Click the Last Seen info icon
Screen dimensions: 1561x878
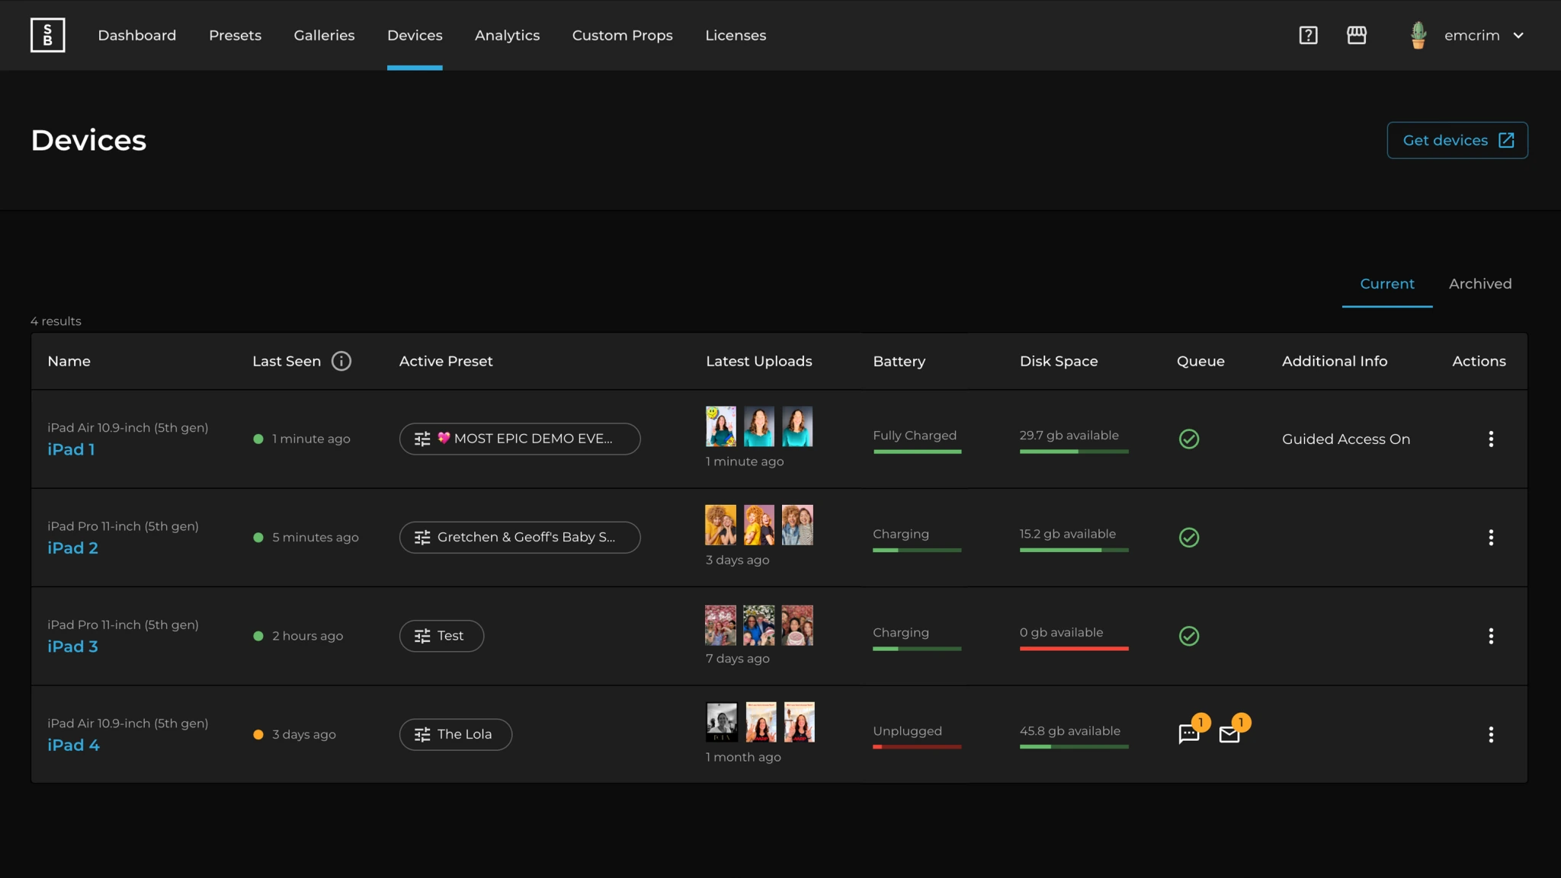pos(341,361)
